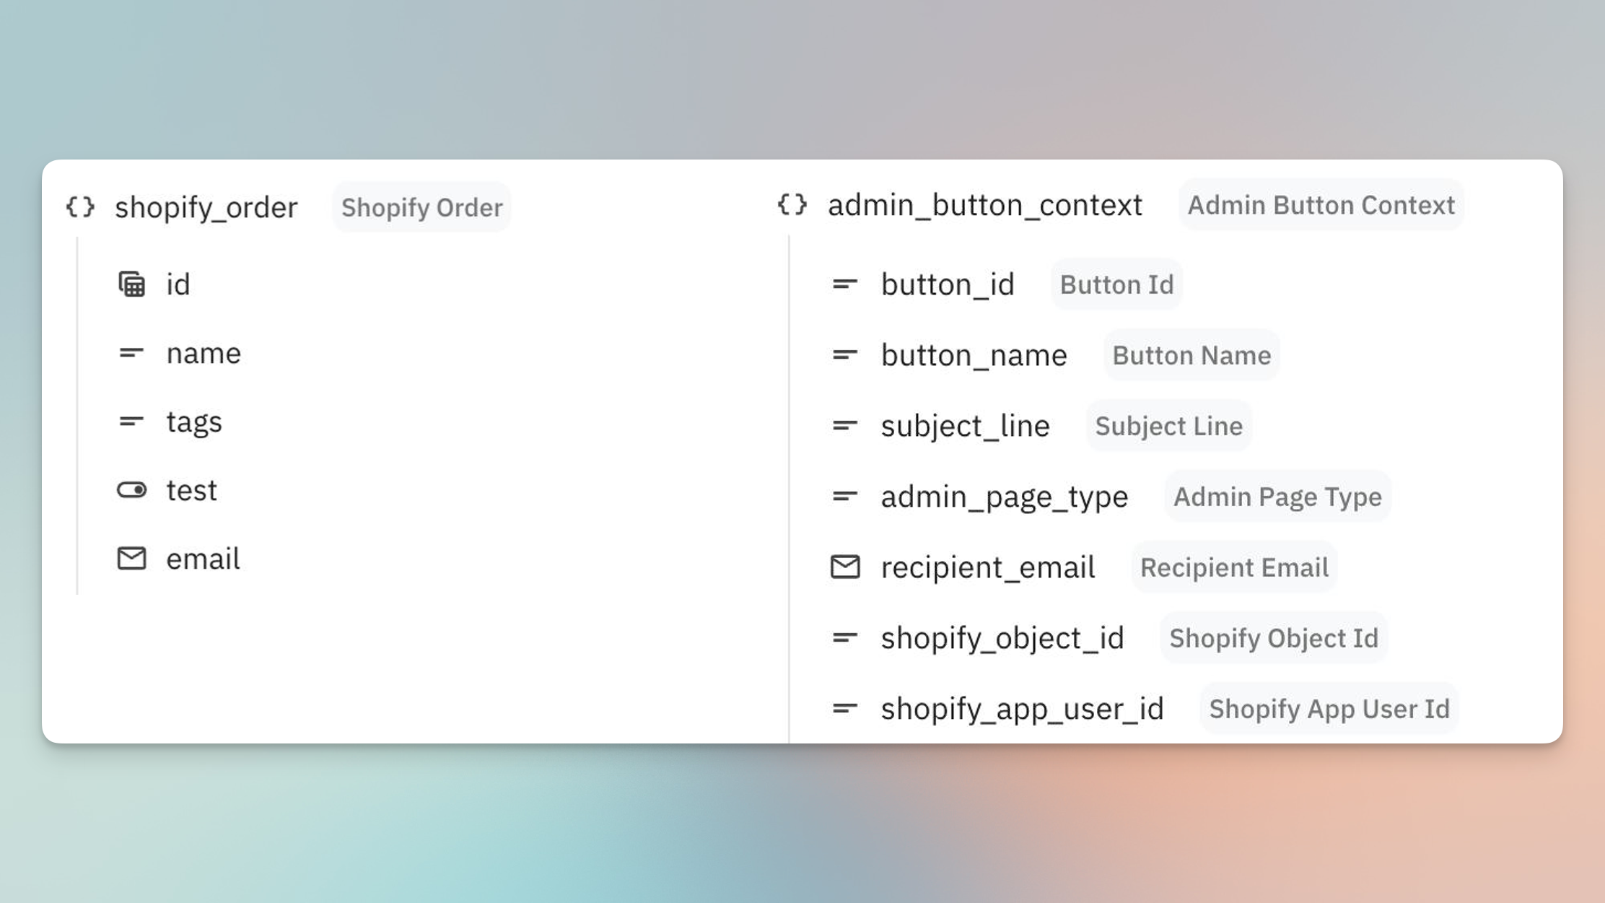Select the button_id field
Viewport: 1605px width, 903px height.
click(948, 284)
